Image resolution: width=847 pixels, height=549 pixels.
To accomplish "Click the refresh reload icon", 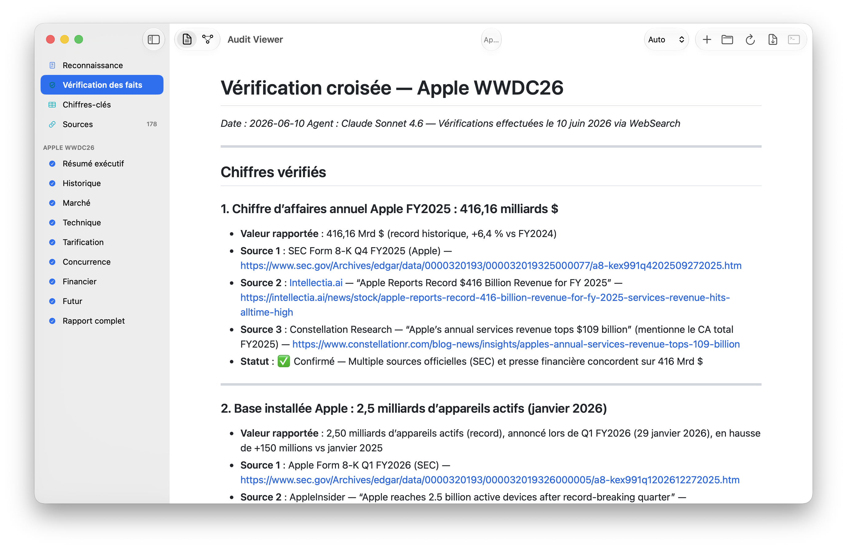I will pyautogui.click(x=750, y=40).
